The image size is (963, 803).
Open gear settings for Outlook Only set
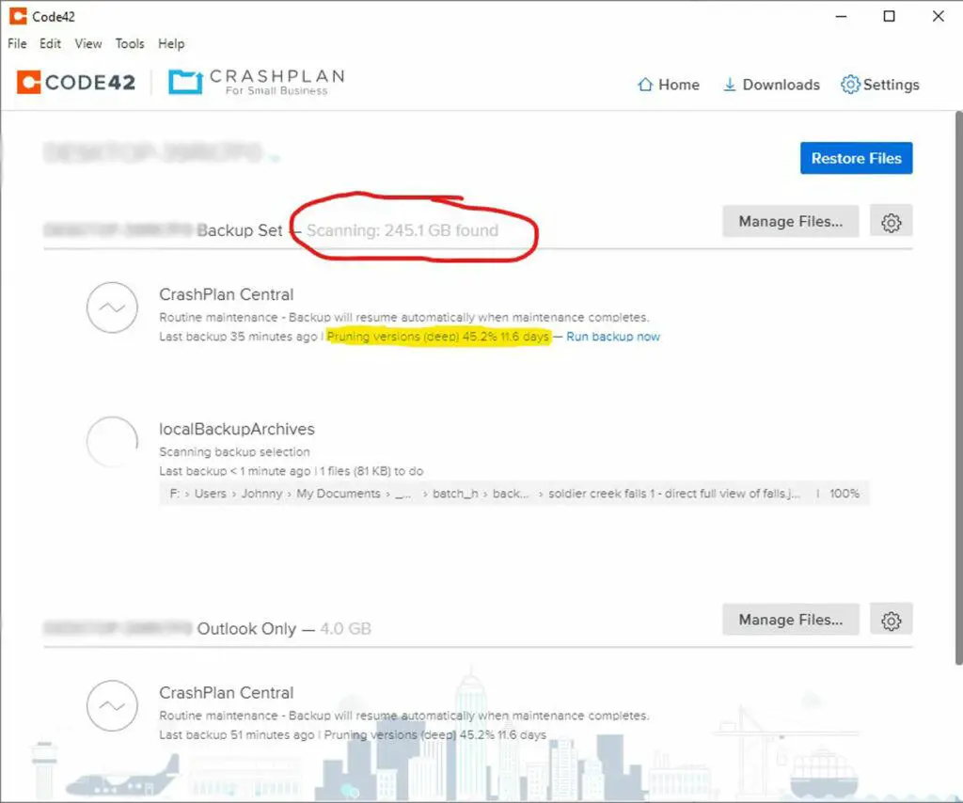pos(892,620)
